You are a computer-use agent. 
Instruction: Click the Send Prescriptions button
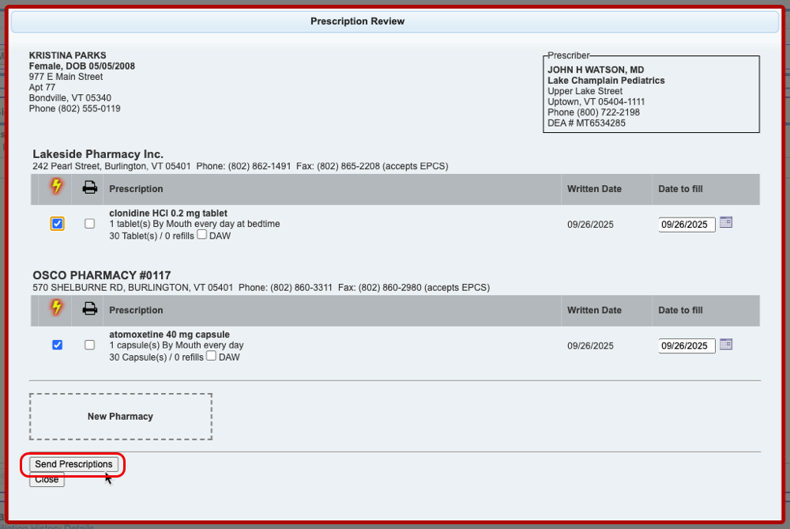pyautogui.click(x=73, y=464)
